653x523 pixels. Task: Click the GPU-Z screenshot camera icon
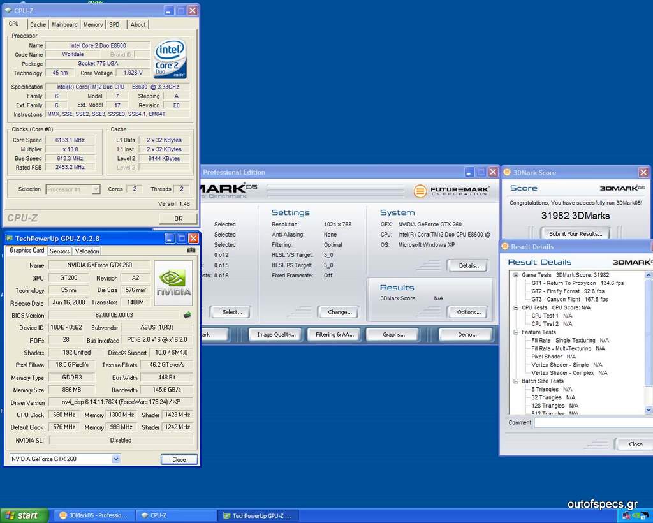(x=191, y=250)
